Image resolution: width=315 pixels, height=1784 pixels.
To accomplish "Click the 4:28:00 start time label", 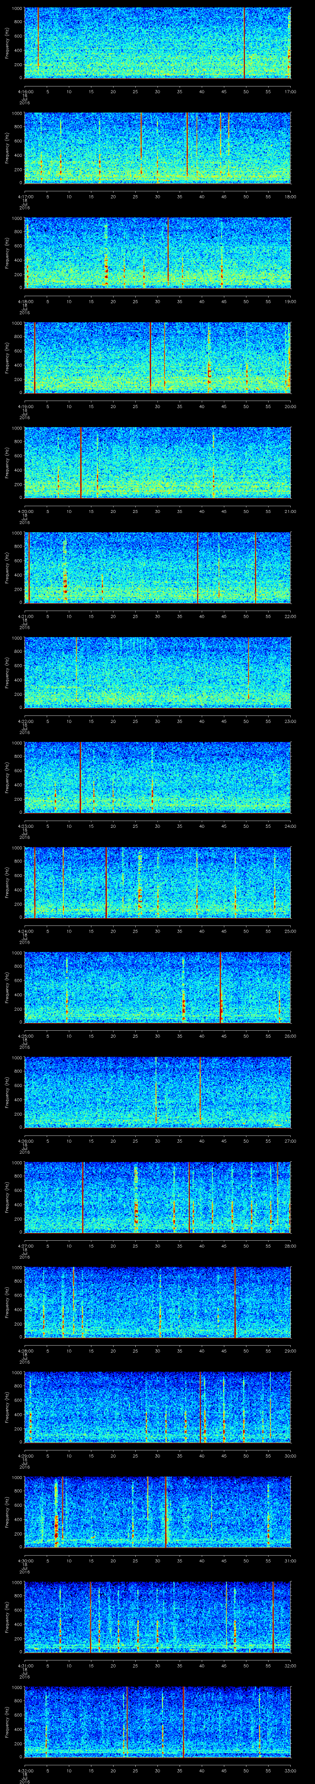I will click(25, 1350).
